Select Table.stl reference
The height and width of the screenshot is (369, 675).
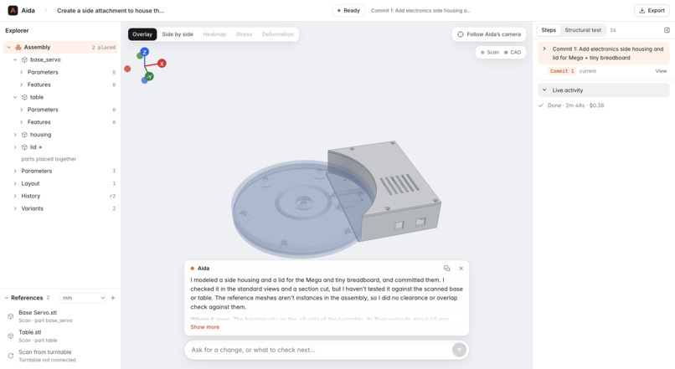click(60, 336)
